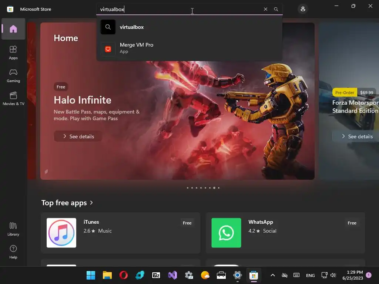Select the highlighted seventh carousel dot
The width and height of the screenshot is (379, 284).
coord(214,187)
